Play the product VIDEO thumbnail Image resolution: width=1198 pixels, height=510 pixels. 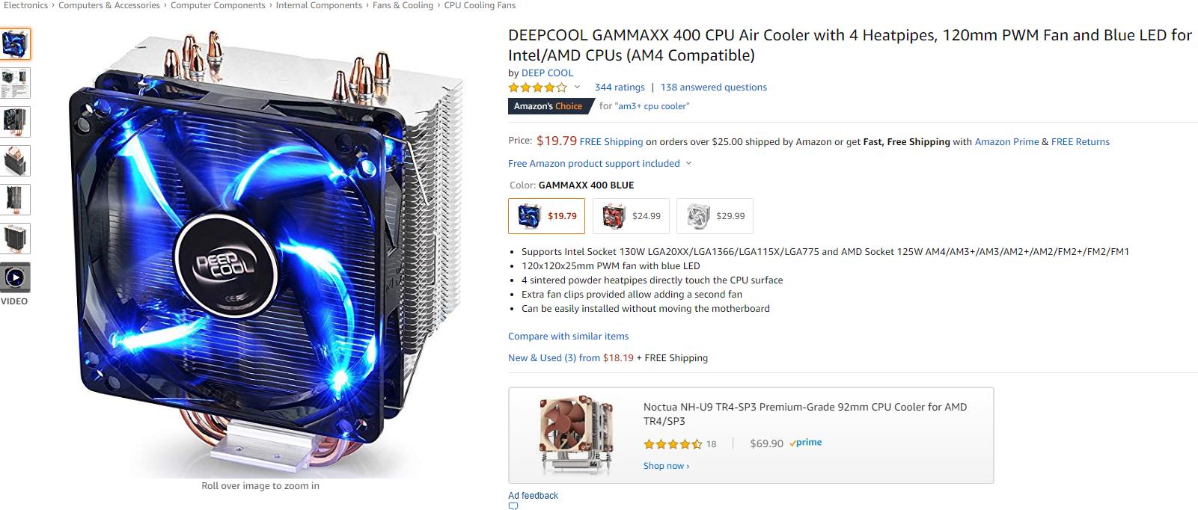pyautogui.click(x=15, y=277)
